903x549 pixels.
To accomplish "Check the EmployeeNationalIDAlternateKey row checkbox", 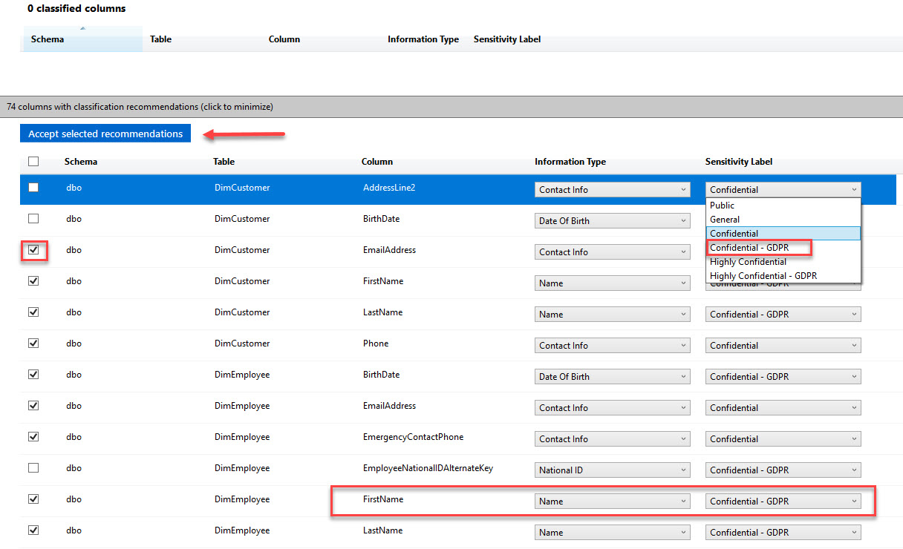I will point(33,468).
